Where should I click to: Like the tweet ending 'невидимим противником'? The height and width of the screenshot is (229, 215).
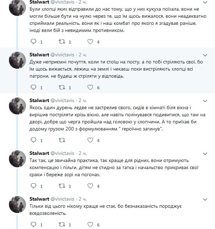click(x=90, y=41)
